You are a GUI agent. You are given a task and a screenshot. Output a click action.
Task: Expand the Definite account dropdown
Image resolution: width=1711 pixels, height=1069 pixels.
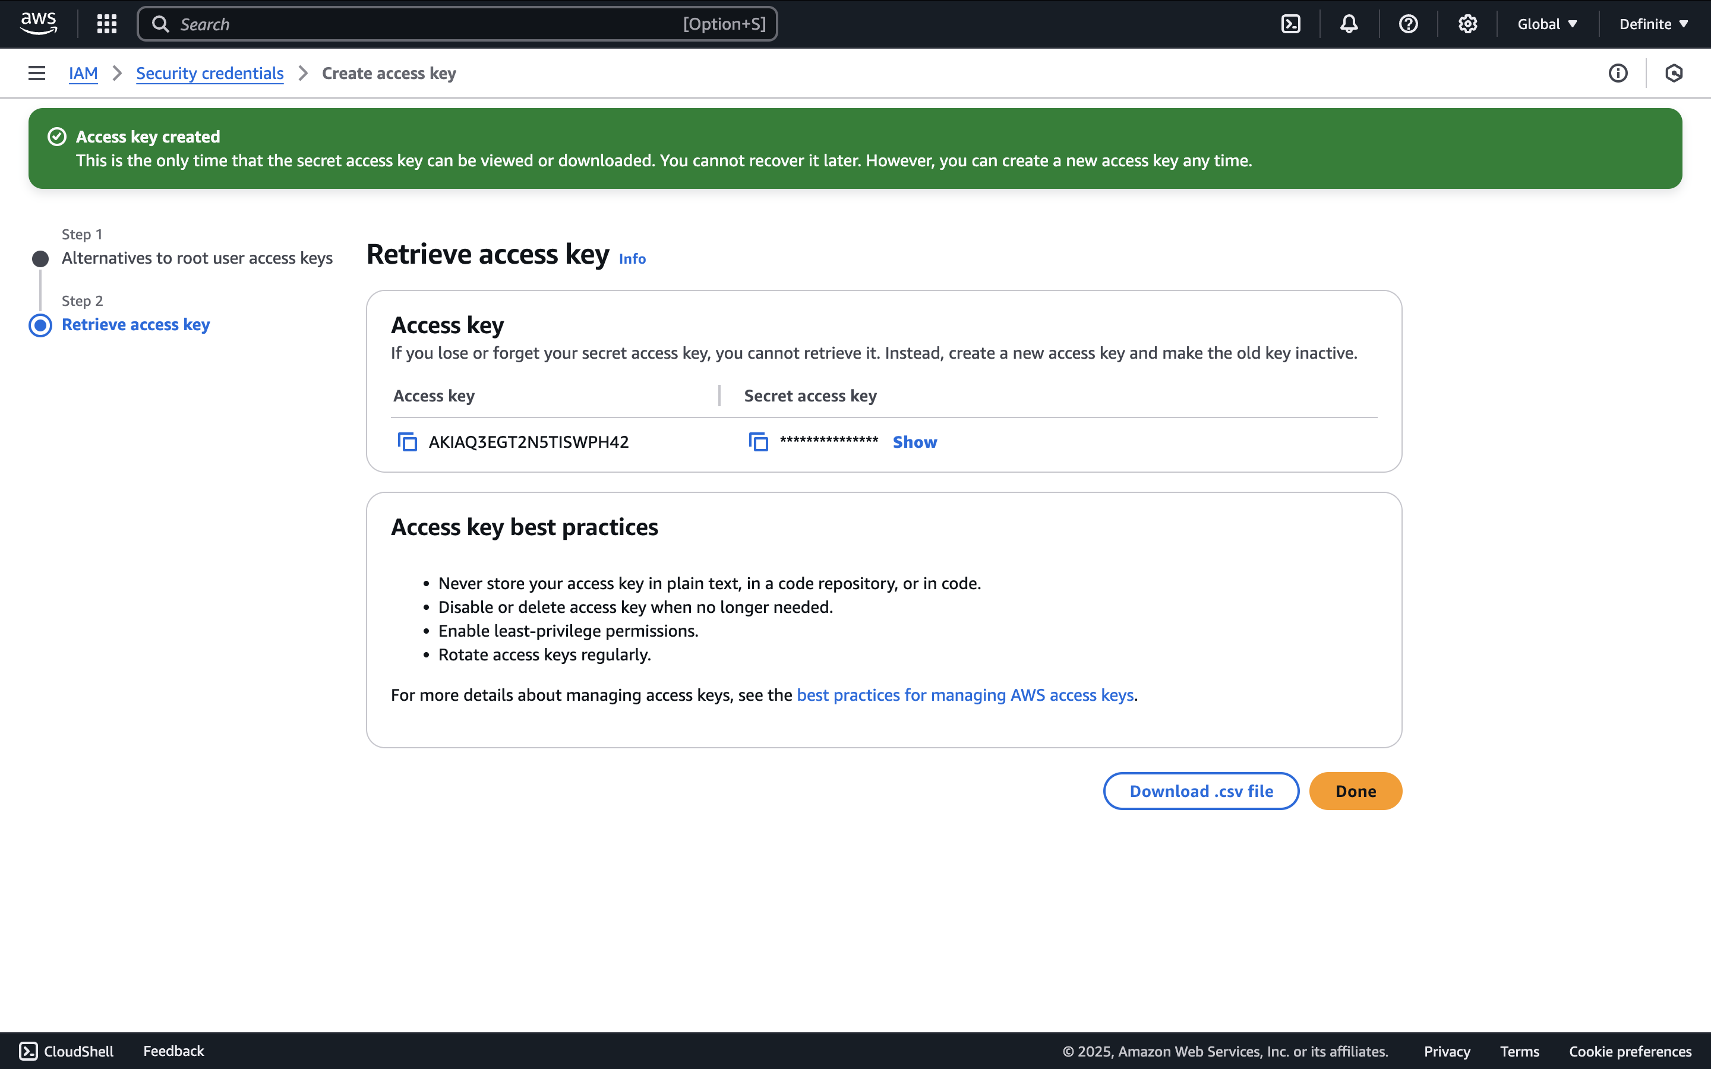point(1653,24)
